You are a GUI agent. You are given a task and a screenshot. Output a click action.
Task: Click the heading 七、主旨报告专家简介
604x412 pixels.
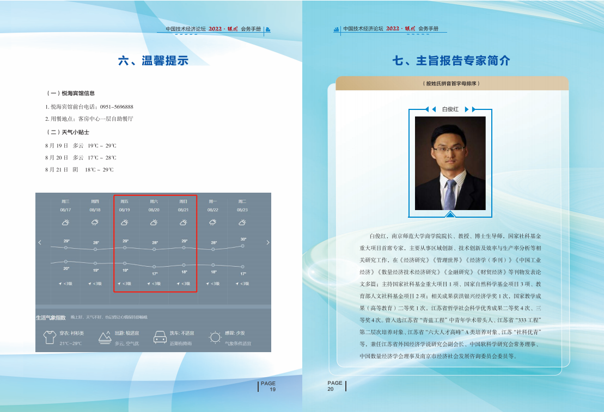click(451, 60)
